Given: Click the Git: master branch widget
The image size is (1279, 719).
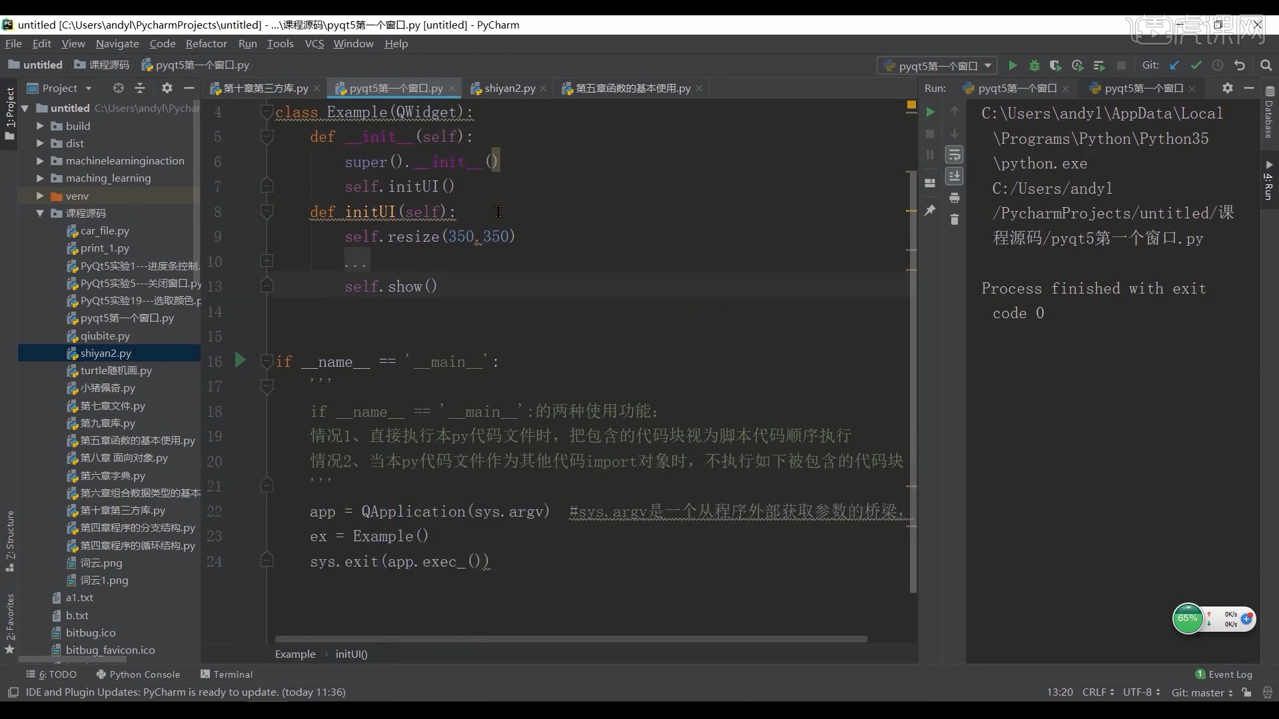Looking at the screenshot, I should [x=1202, y=692].
